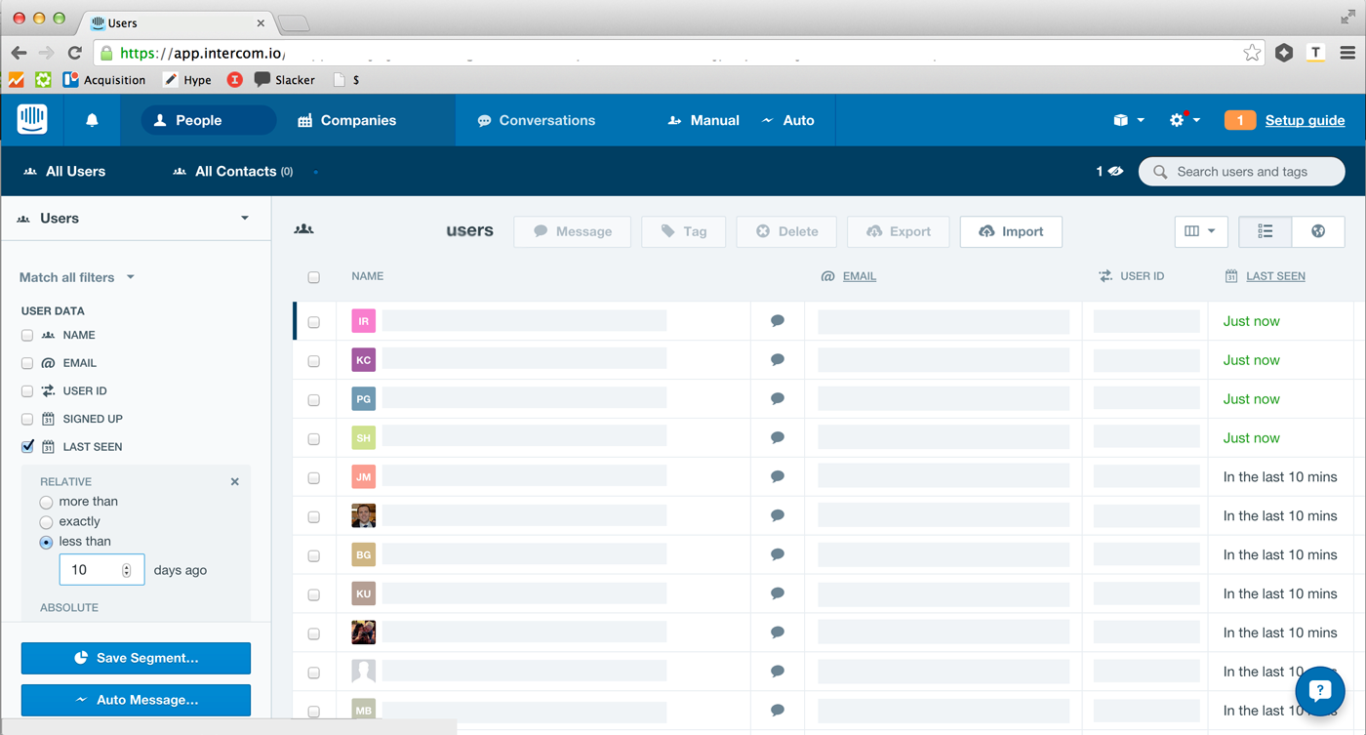Open the 'Match all filters' dropdown
This screenshot has width=1366, height=735.
pos(75,276)
